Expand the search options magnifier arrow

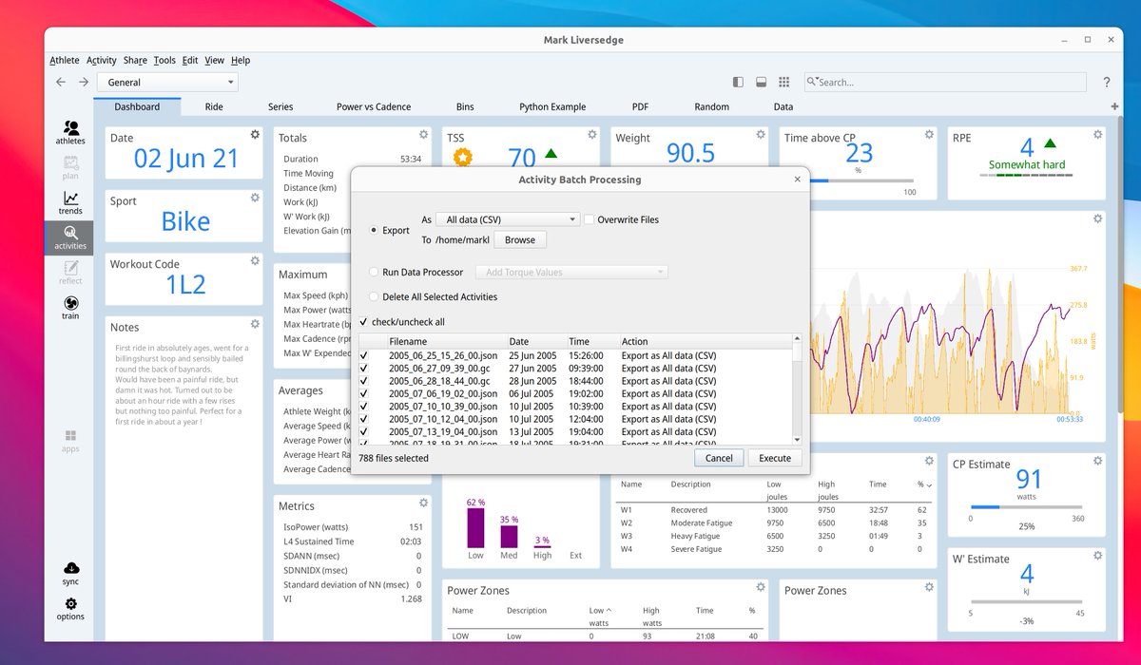pos(812,83)
